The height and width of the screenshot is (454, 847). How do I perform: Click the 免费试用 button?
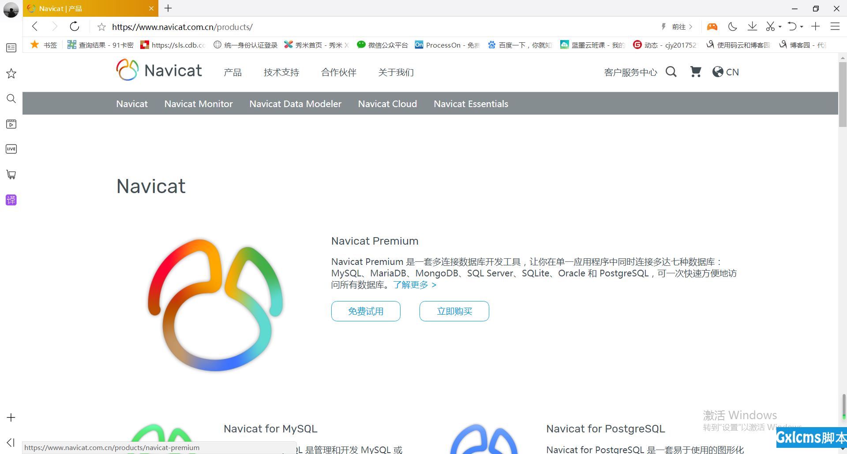coord(366,311)
